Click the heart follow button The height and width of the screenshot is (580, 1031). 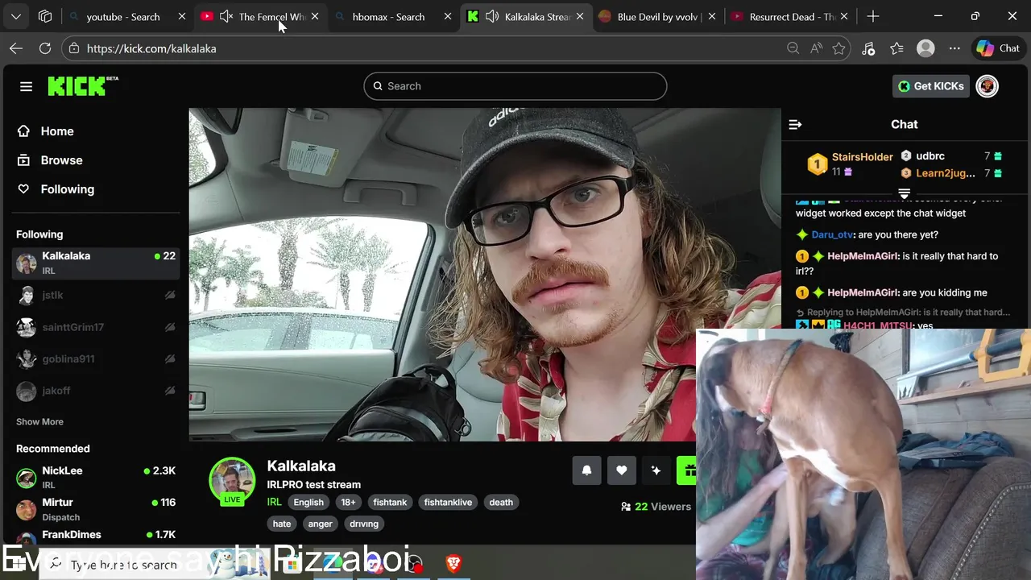coord(621,470)
